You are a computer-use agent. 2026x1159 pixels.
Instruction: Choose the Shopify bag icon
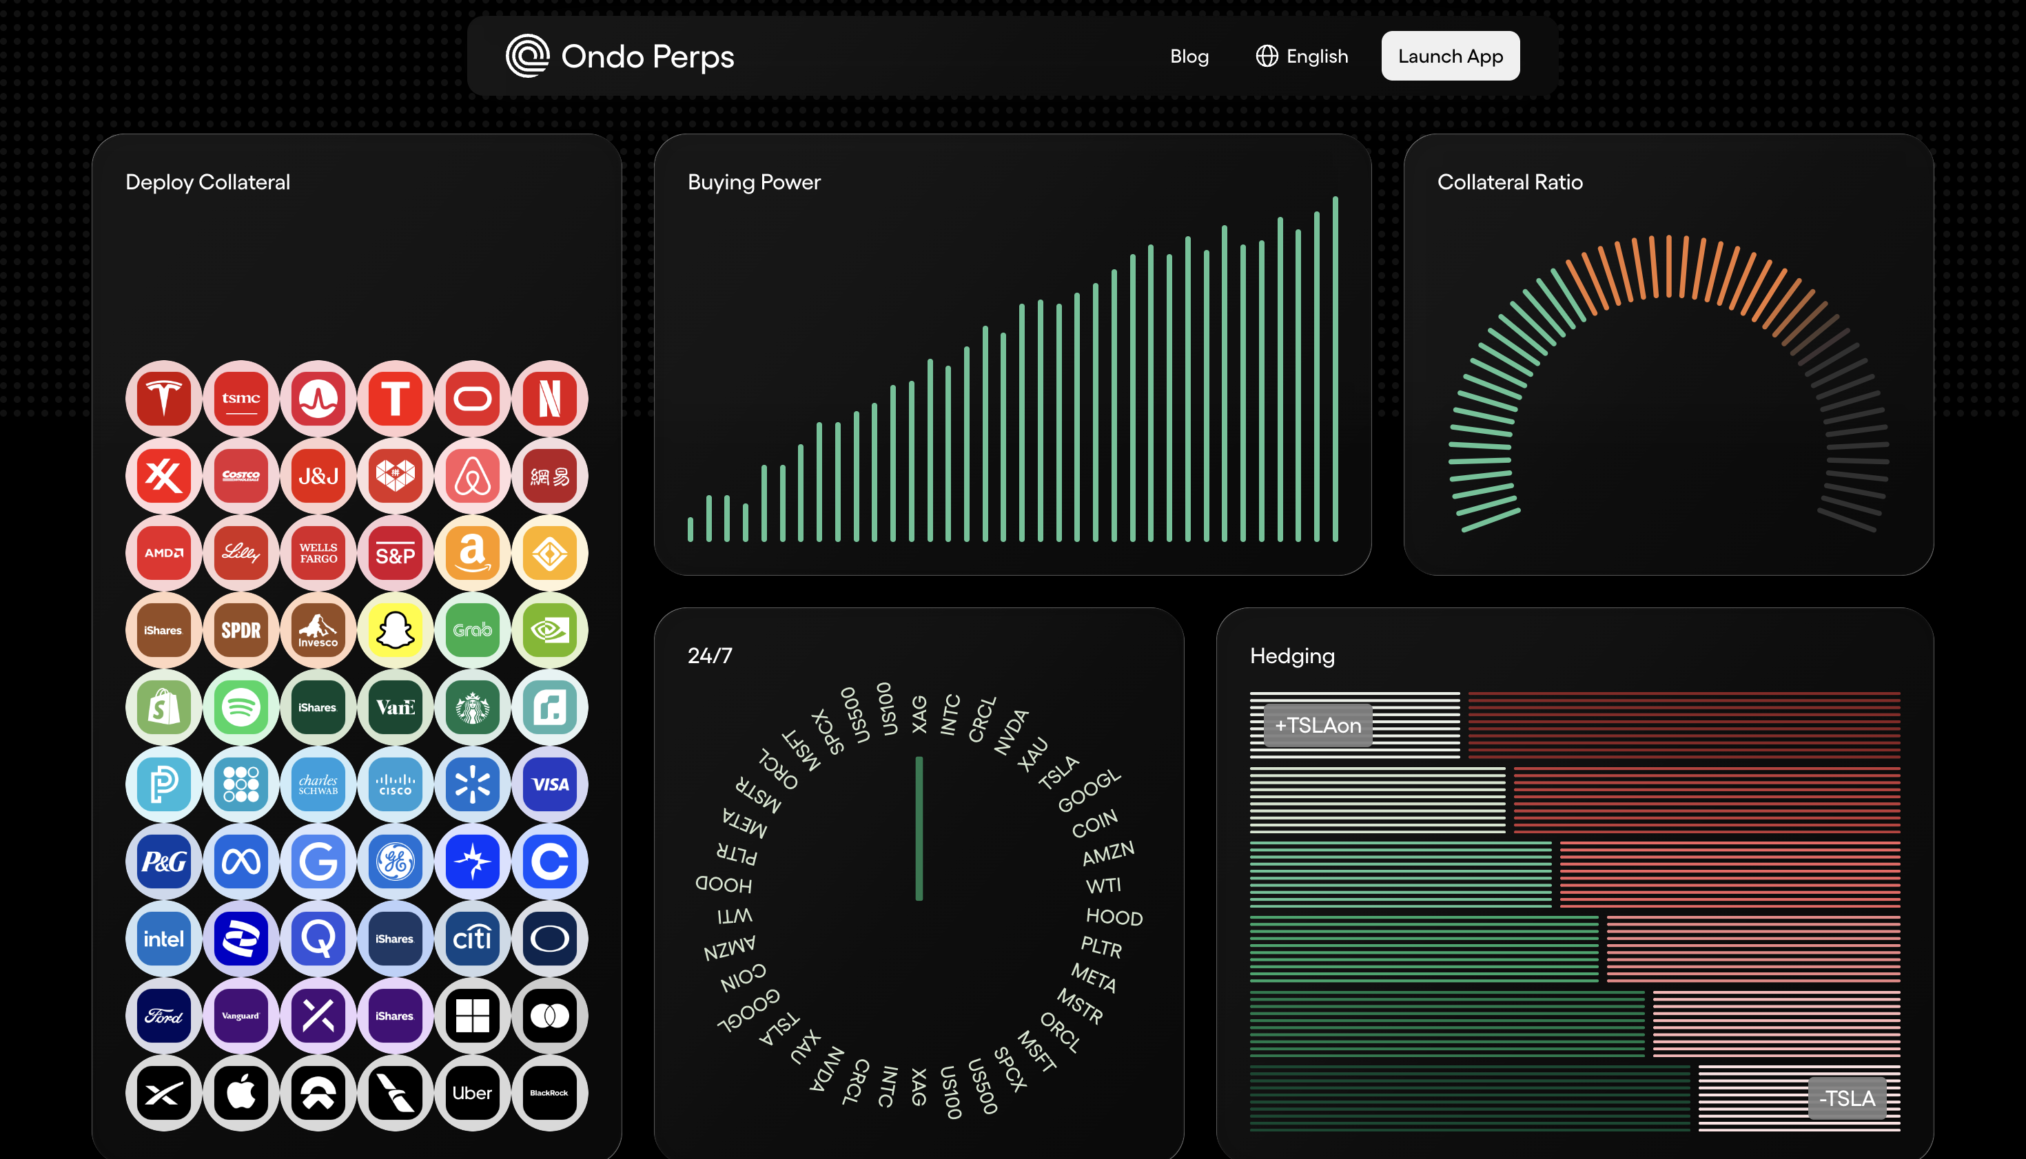(x=163, y=707)
